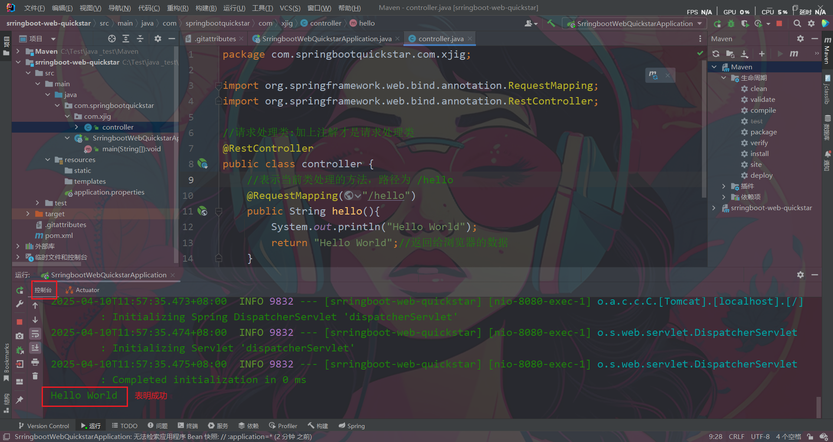
Task: Rerun the application from Run panel
Action: (x=20, y=290)
